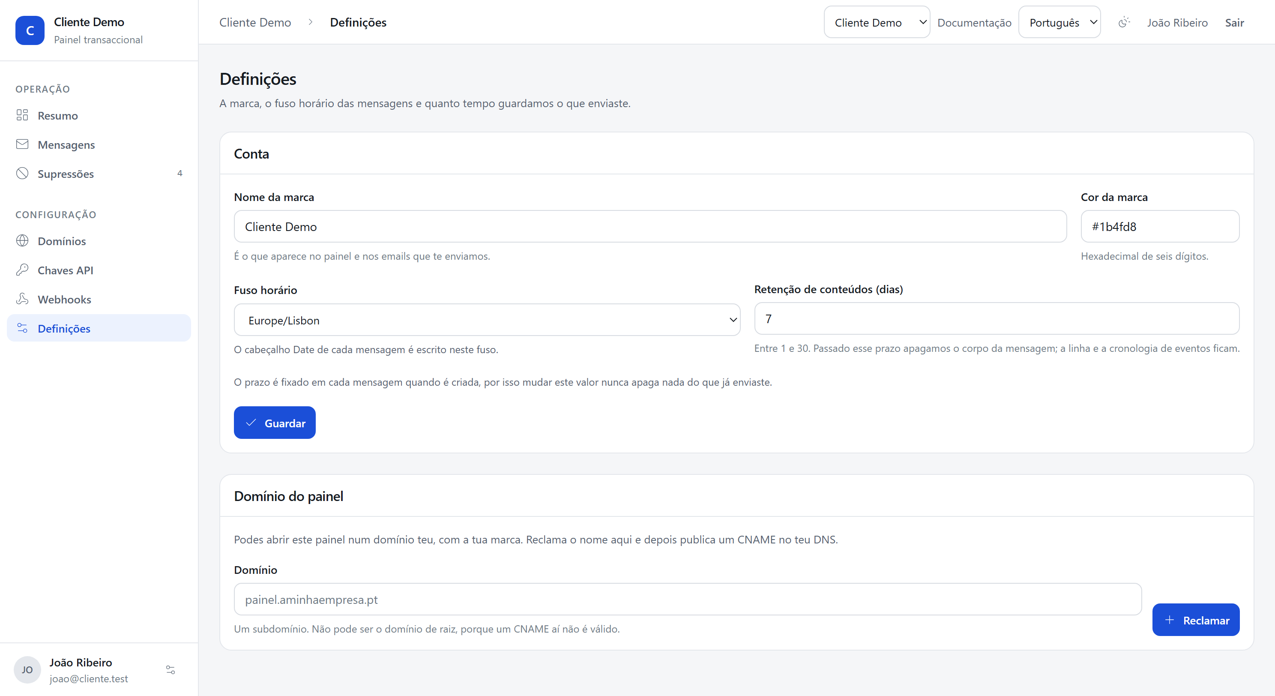Click Sair to log out
This screenshot has width=1275, height=696.
pyautogui.click(x=1234, y=23)
